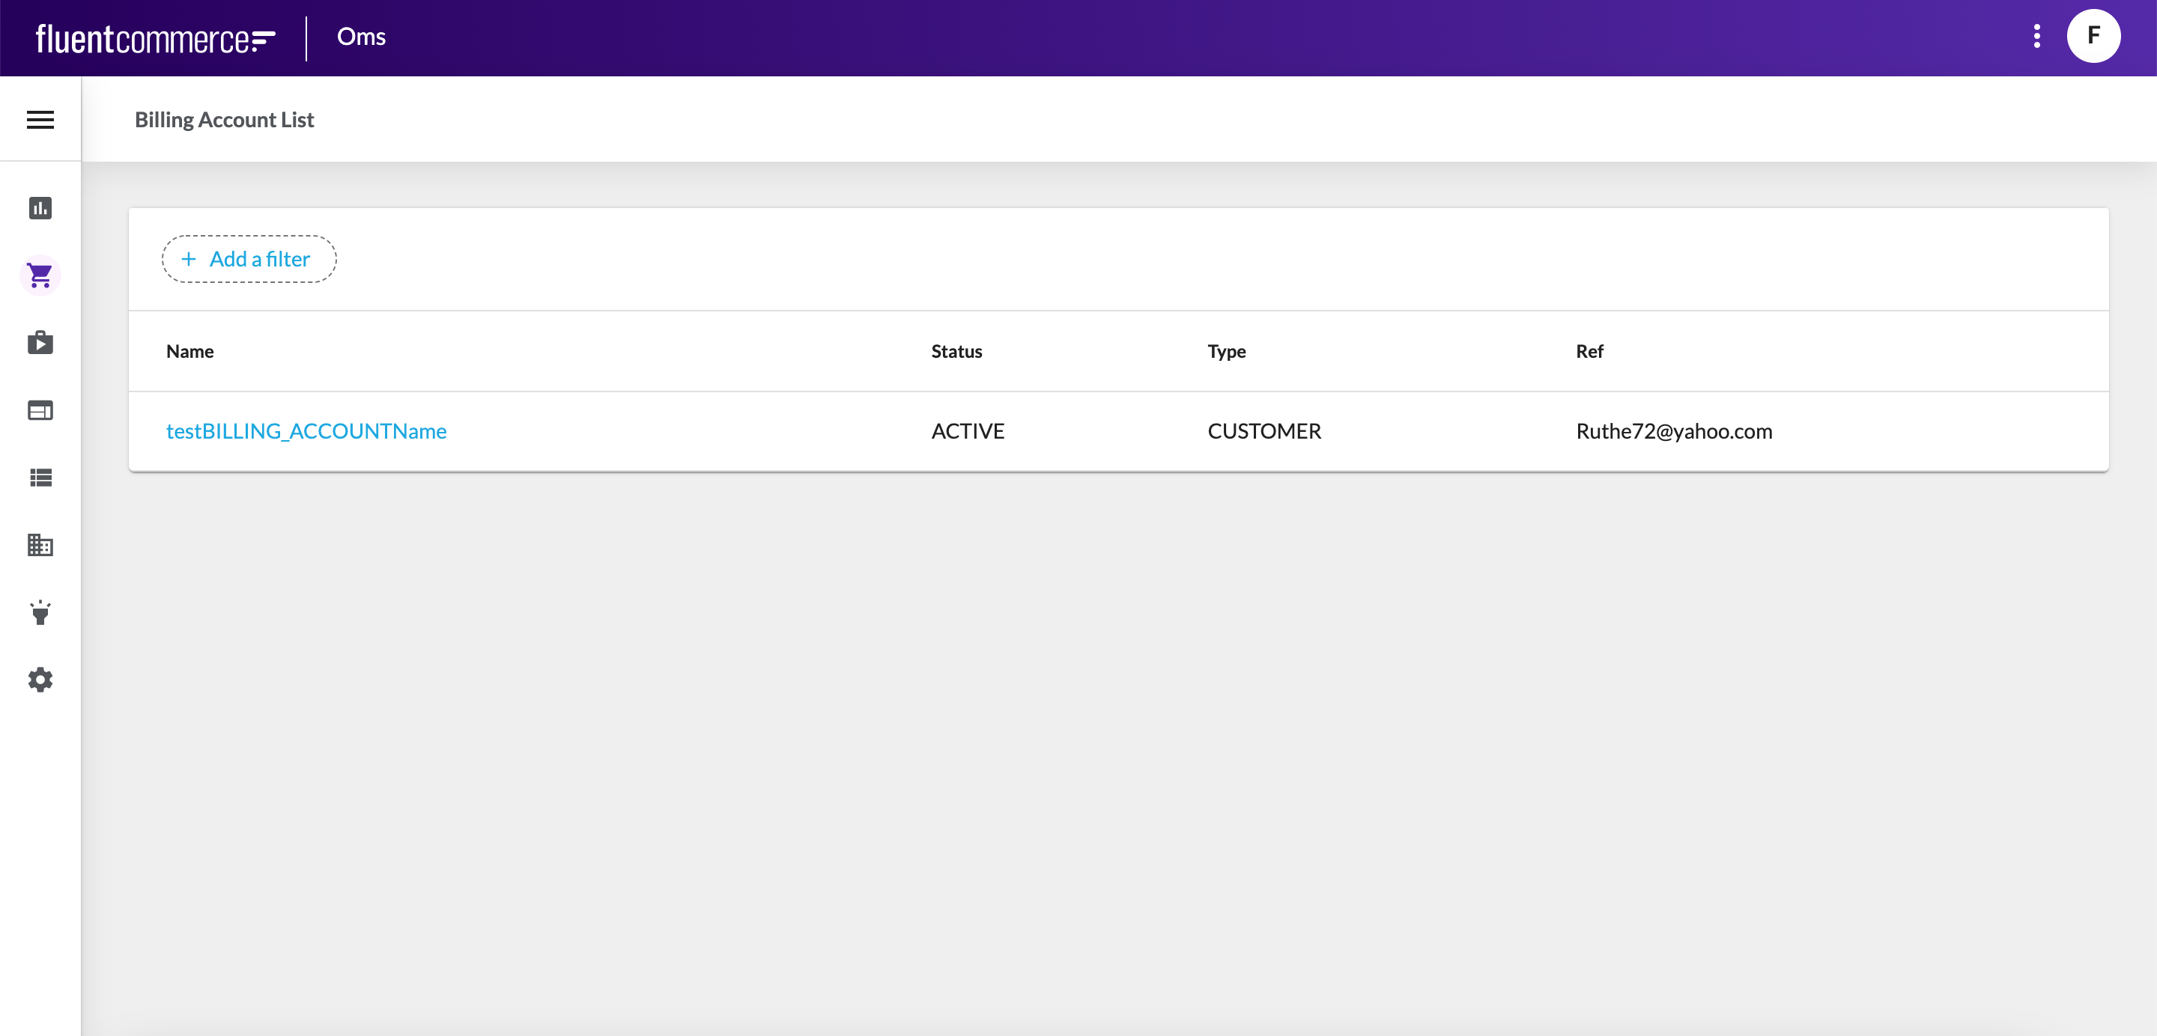This screenshot has height=1036, width=2157.
Task: Open the three-dot more options menu
Action: [x=2036, y=36]
